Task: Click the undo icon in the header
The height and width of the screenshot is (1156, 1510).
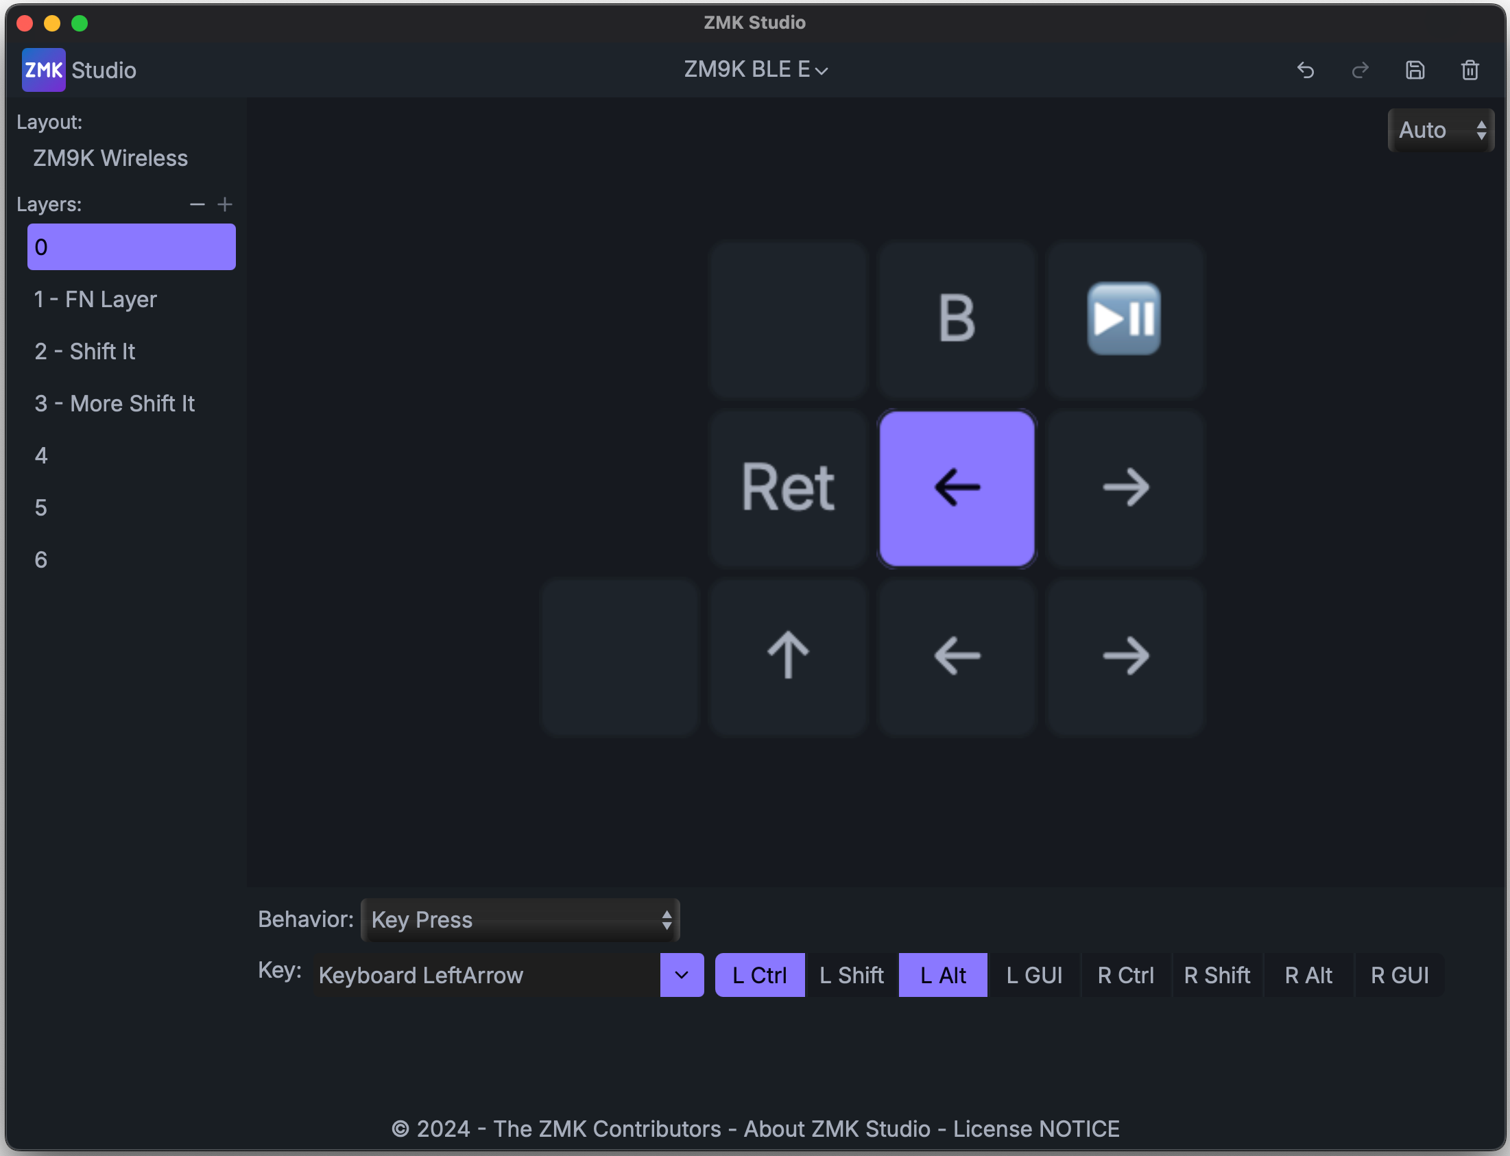Action: pos(1306,70)
